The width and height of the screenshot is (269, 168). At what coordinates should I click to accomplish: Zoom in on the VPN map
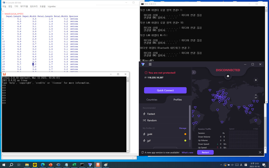[x=256, y=80]
